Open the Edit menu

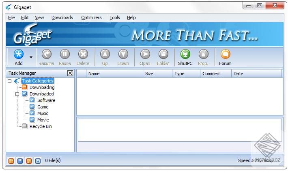[x=25, y=17]
